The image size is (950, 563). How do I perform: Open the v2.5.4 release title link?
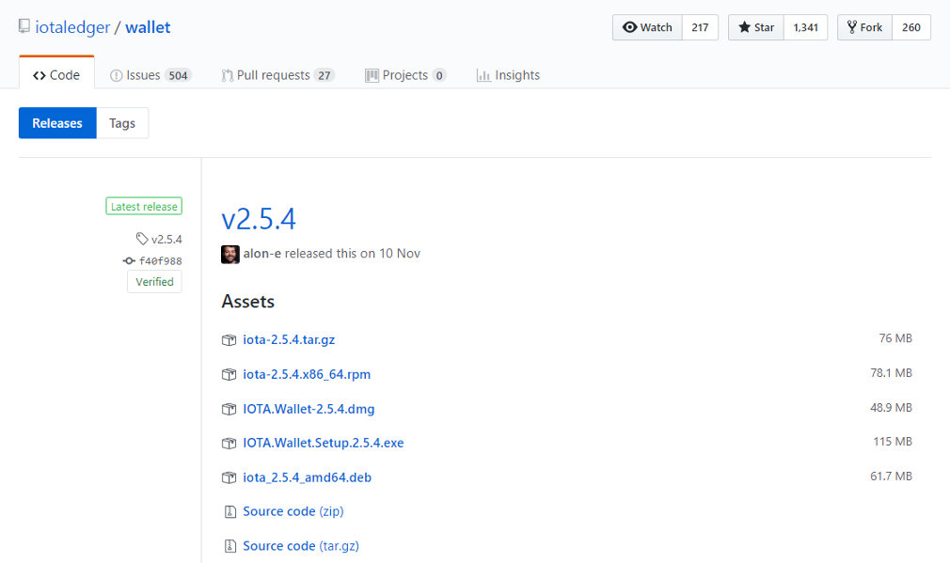pos(259,219)
